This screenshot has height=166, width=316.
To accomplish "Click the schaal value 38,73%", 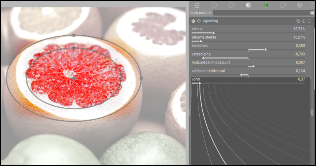I will [x=299, y=29].
